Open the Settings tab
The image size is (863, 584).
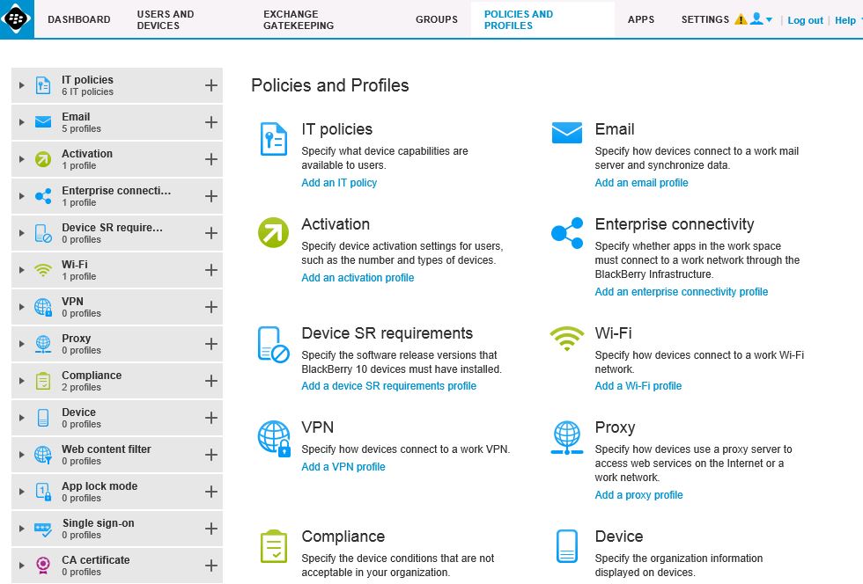(705, 19)
